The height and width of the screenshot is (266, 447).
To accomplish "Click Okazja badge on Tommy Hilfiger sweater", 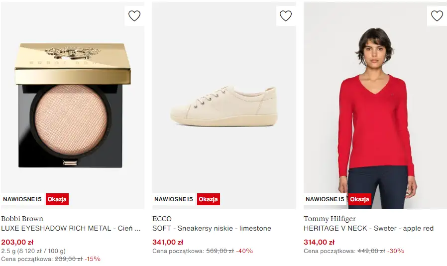I will coord(360,199).
